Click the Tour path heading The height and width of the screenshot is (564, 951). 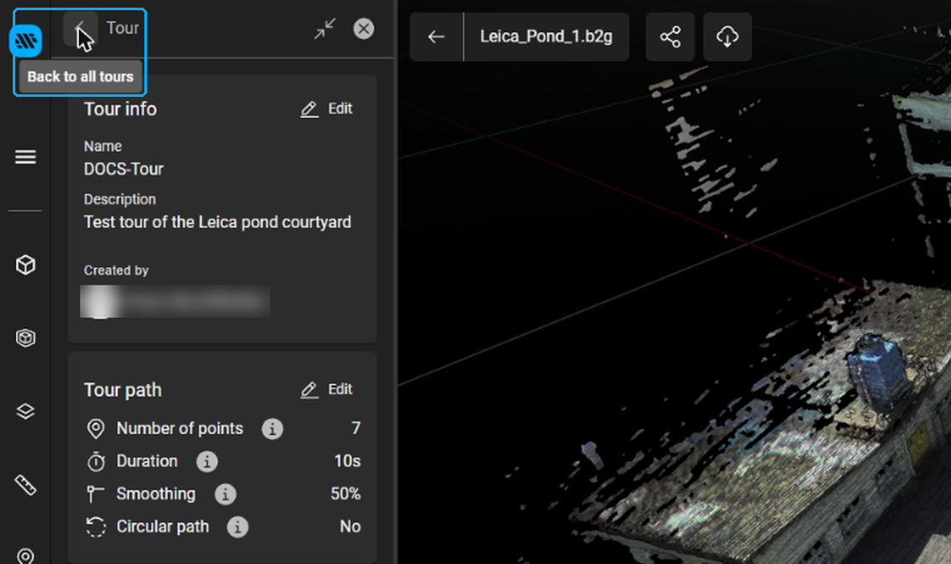pyautogui.click(x=122, y=390)
